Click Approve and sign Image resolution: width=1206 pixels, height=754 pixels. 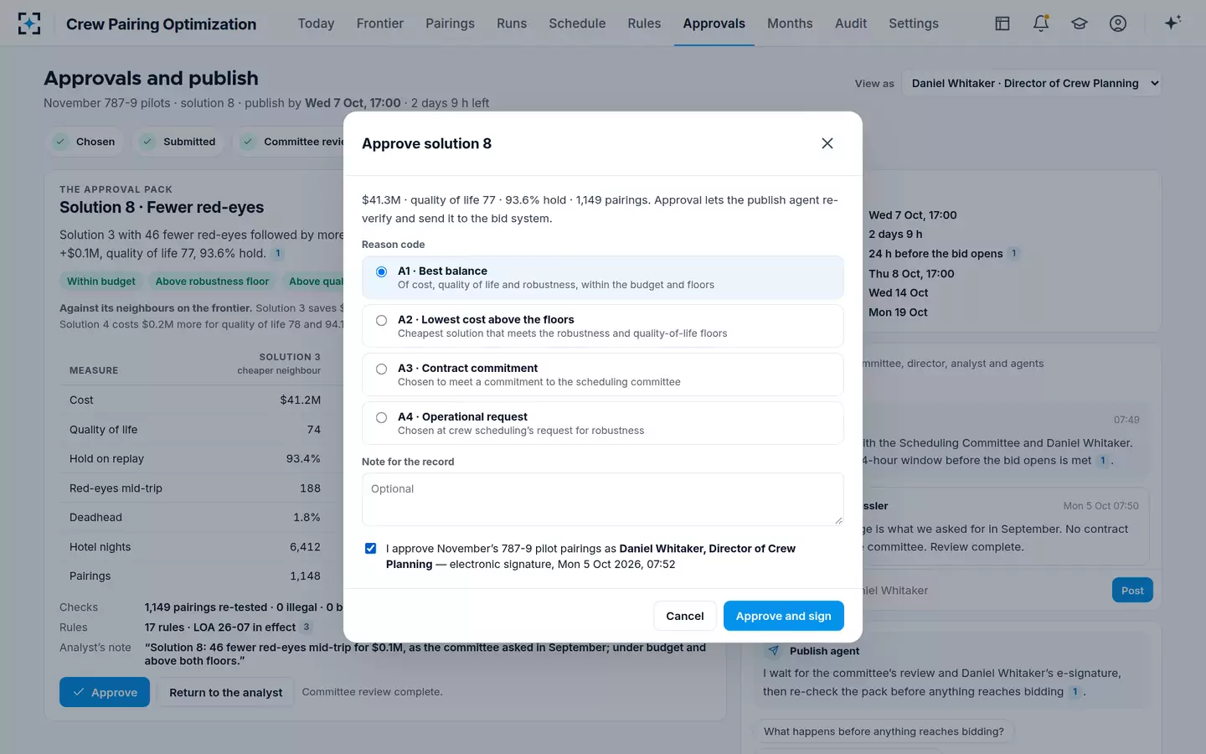(784, 616)
